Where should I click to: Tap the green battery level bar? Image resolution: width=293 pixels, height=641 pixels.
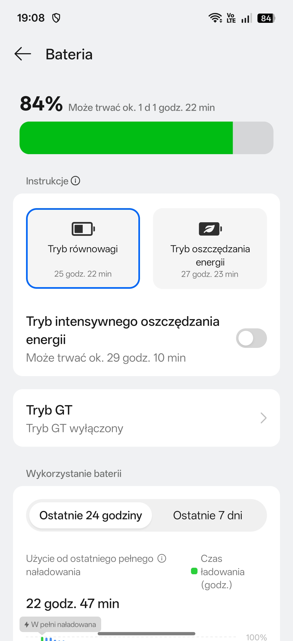126,138
